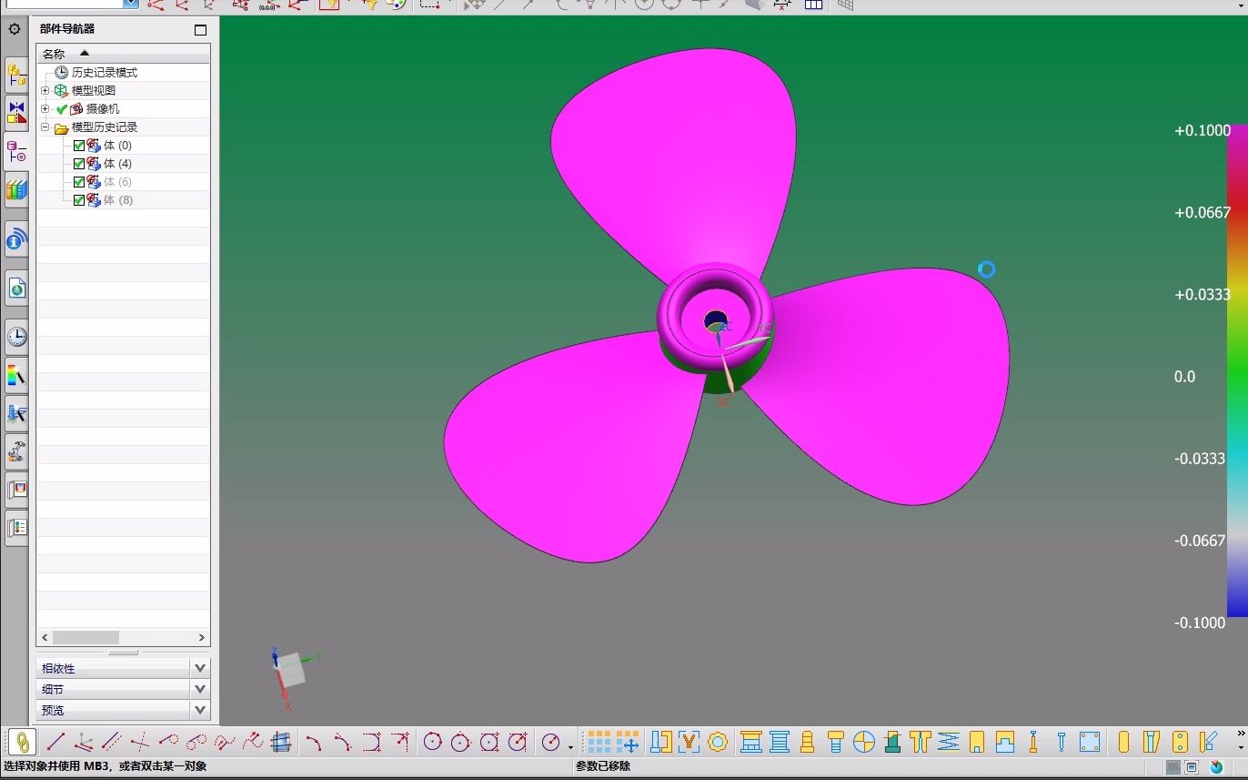
Task: Click the navigator horizontal scrollbar thumb
Action: pyautogui.click(x=86, y=638)
